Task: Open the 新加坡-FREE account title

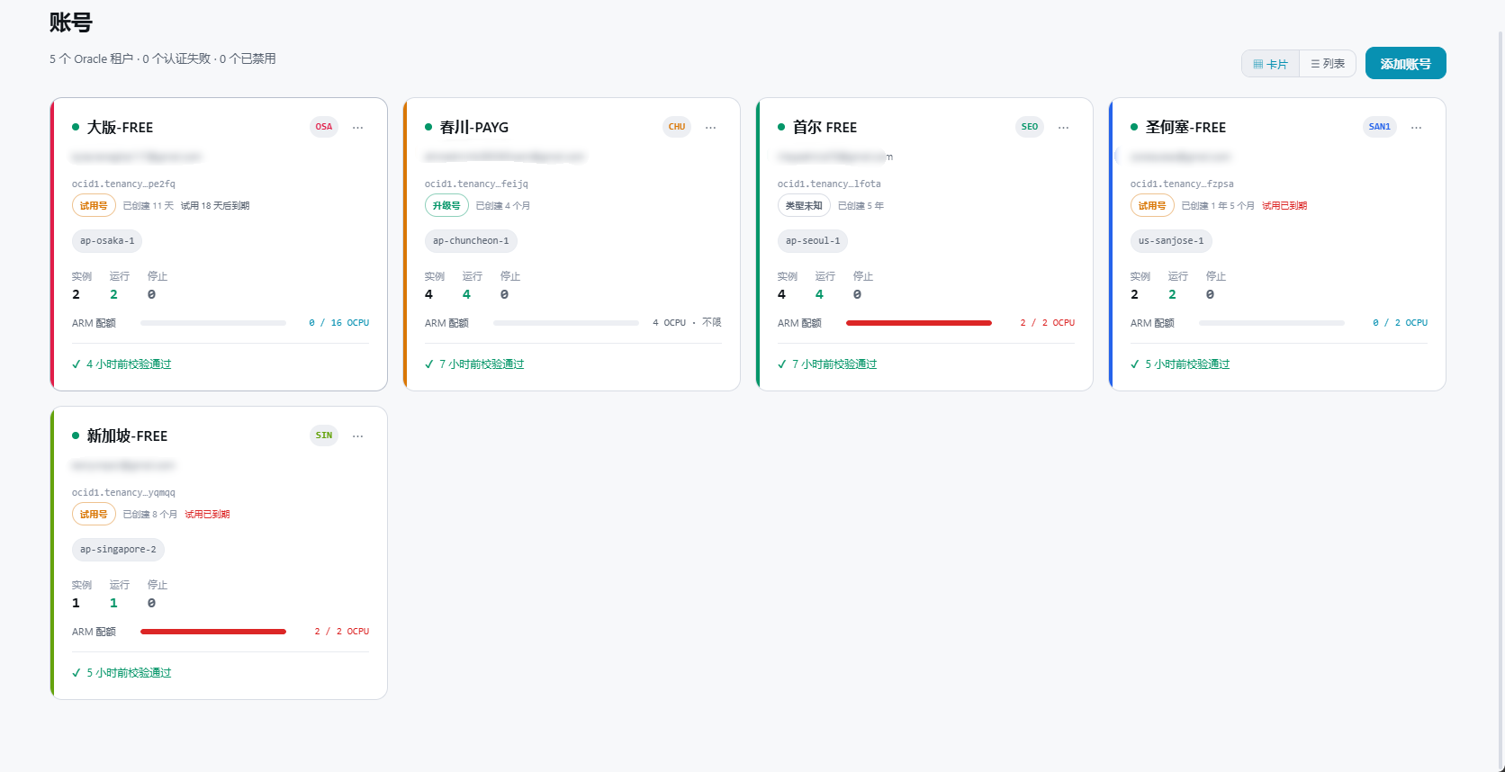Action: click(x=127, y=436)
